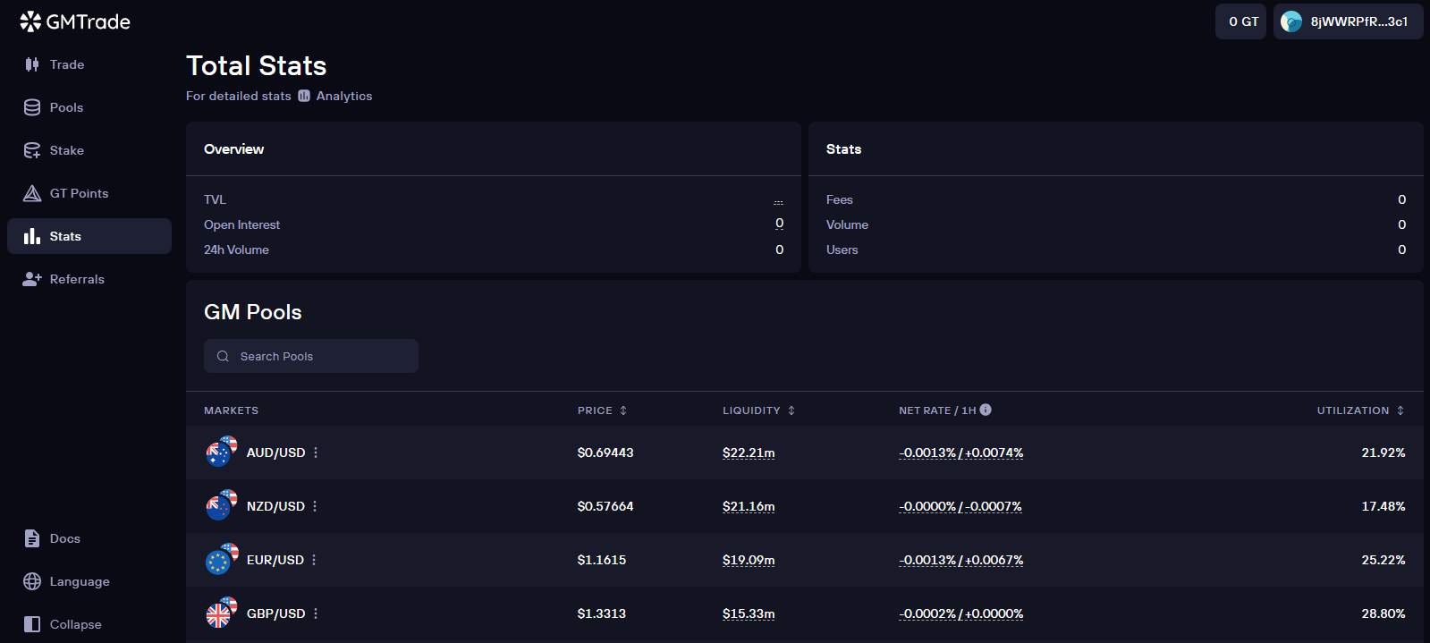The image size is (1430, 643).
Task: Click the wallet avatar icon
Action: tap(1291, 21)
